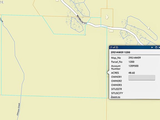Select Account Number value 1209500
160x120 pixels.
(133, 66)
